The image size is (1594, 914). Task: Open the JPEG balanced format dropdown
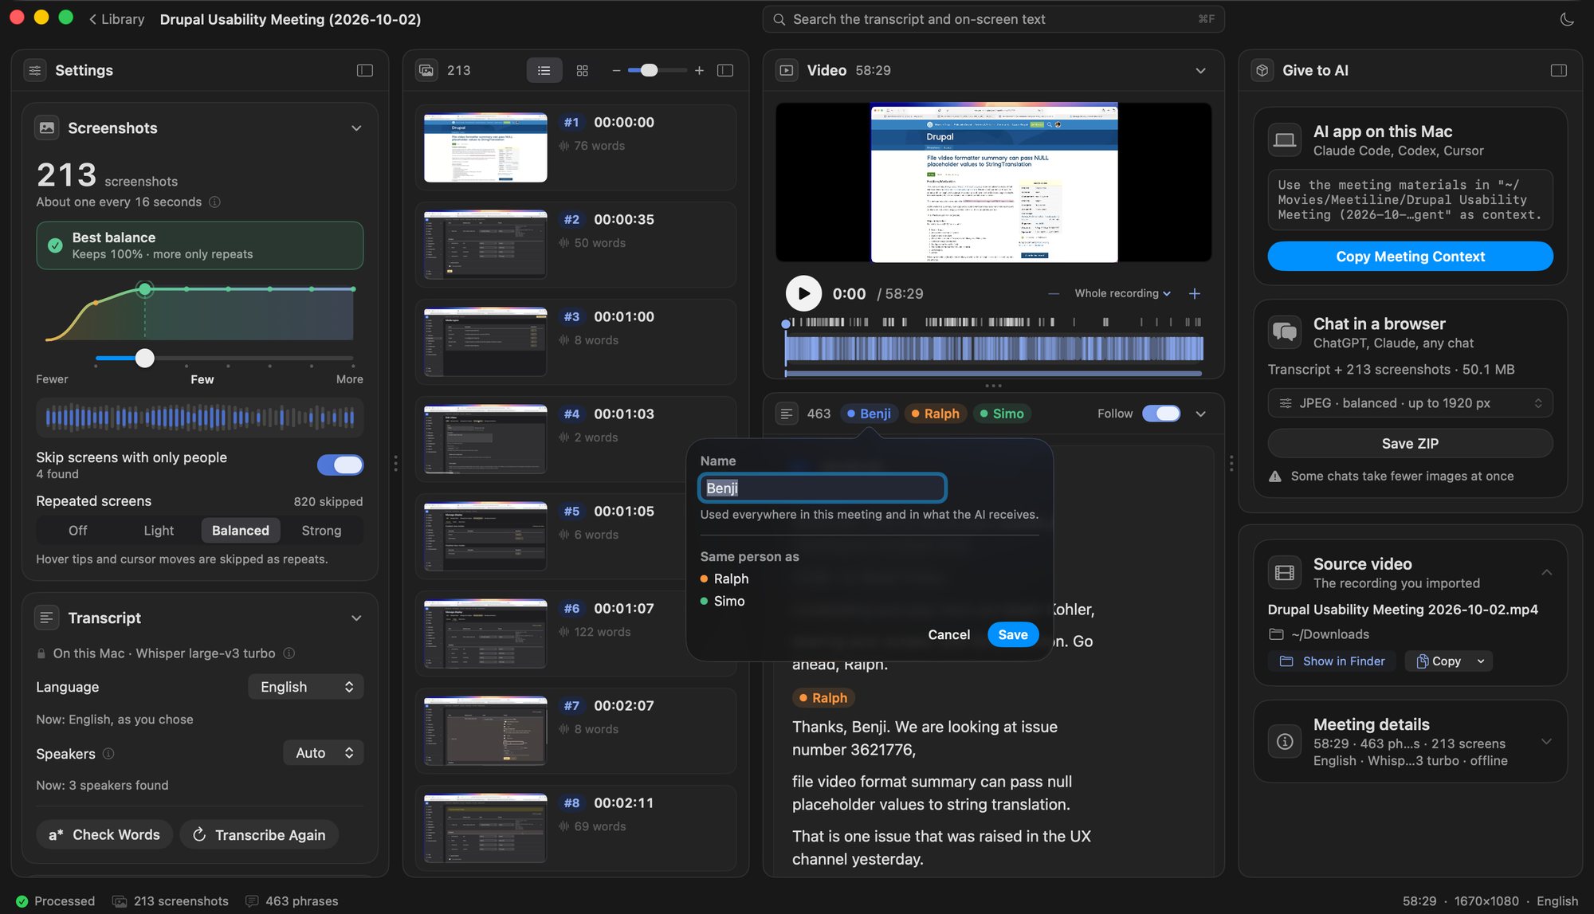(1410, 403)
